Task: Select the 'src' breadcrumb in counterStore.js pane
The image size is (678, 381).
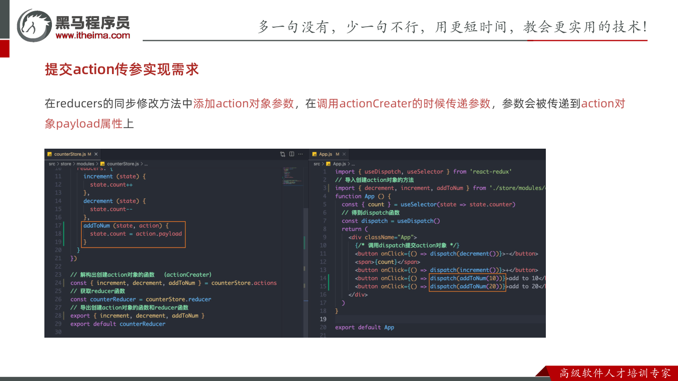Action: (52, 164)
